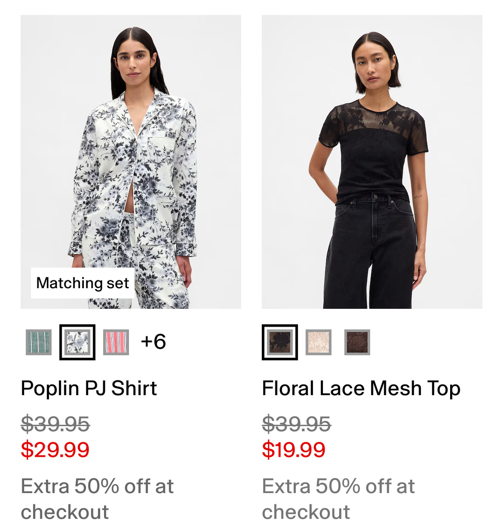Screen dimensions: 503x524
Task: Show the +6 more PJ shirt colors
Action: coord(153,341)
